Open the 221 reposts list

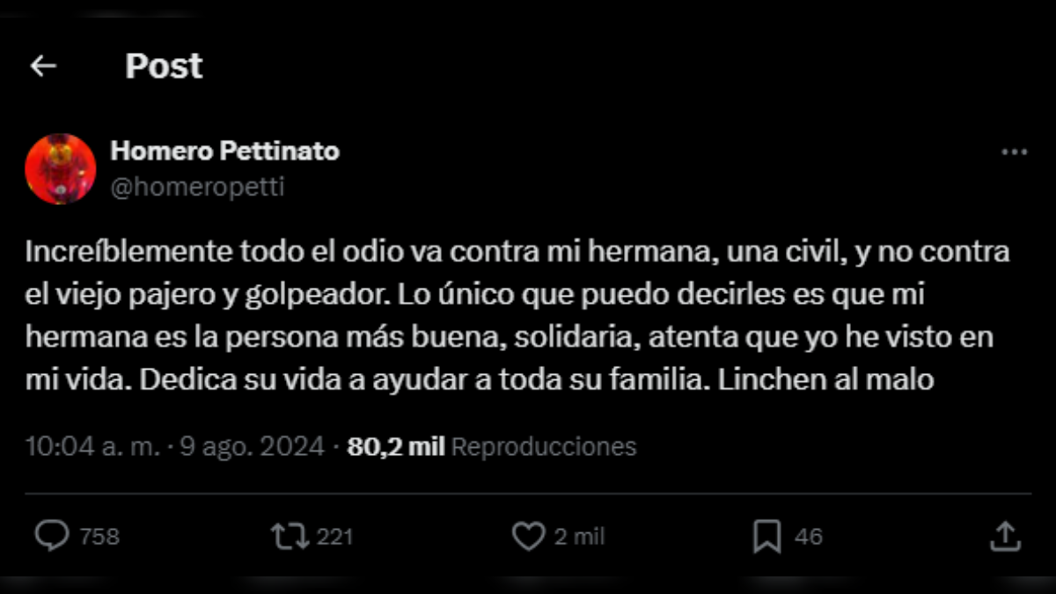(335, 534)
